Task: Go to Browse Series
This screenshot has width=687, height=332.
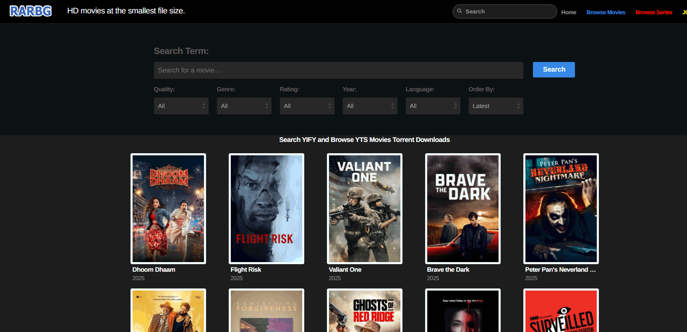Action: point(653,12)
